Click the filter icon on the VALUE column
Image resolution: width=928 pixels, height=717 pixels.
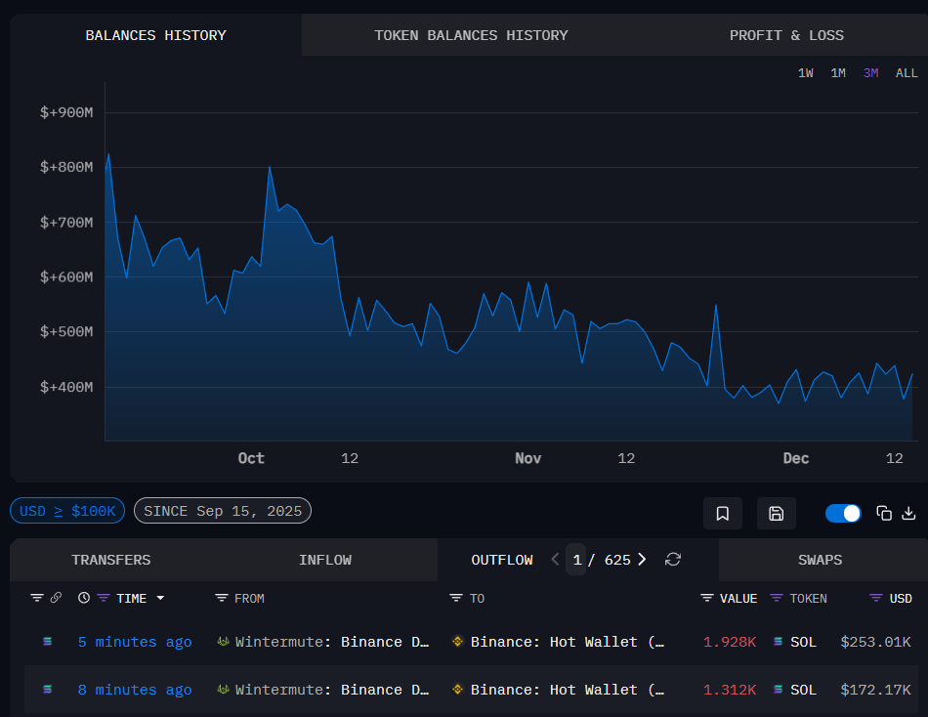(x=706, y=598)
